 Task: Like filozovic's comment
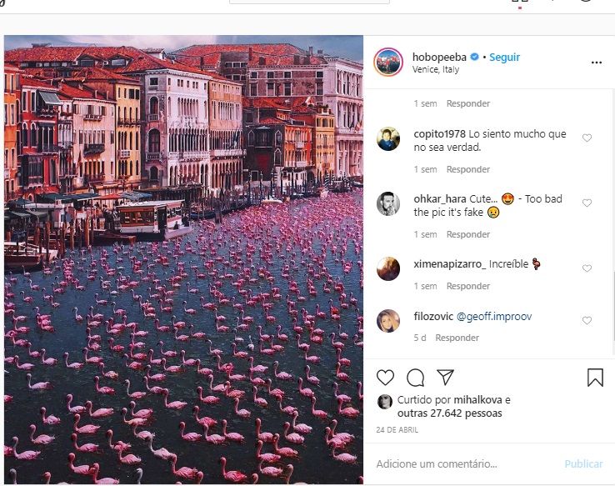(587, 320)
